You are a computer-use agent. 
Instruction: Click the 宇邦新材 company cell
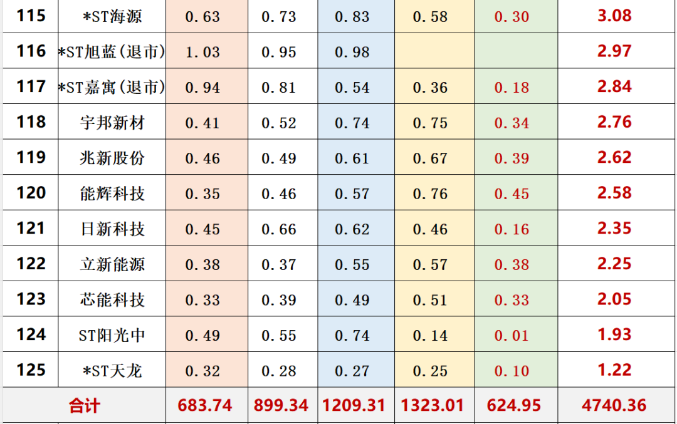[112, 123]
